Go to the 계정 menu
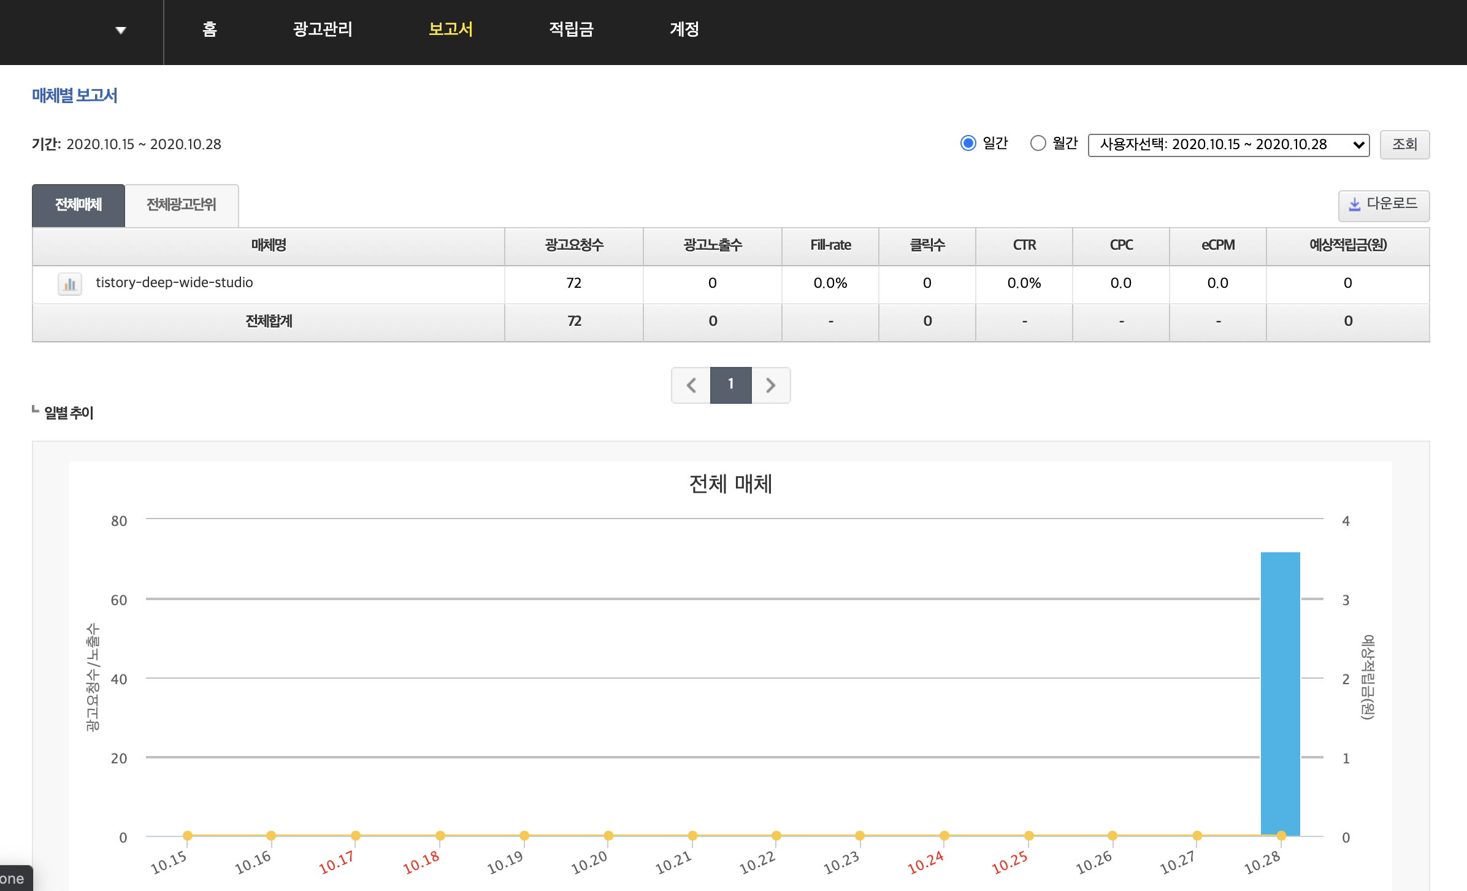The height and width of the screenshot is (891, 1467). [684, 29]
